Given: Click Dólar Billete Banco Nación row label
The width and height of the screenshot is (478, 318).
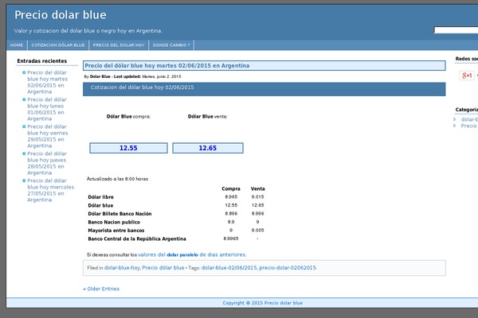Looking at the screenshot, I should click(119, 214).
